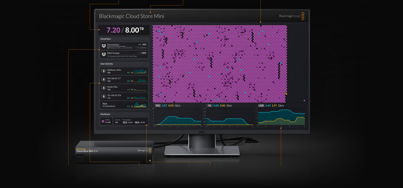Click the 'User Activity' heading

107,64
